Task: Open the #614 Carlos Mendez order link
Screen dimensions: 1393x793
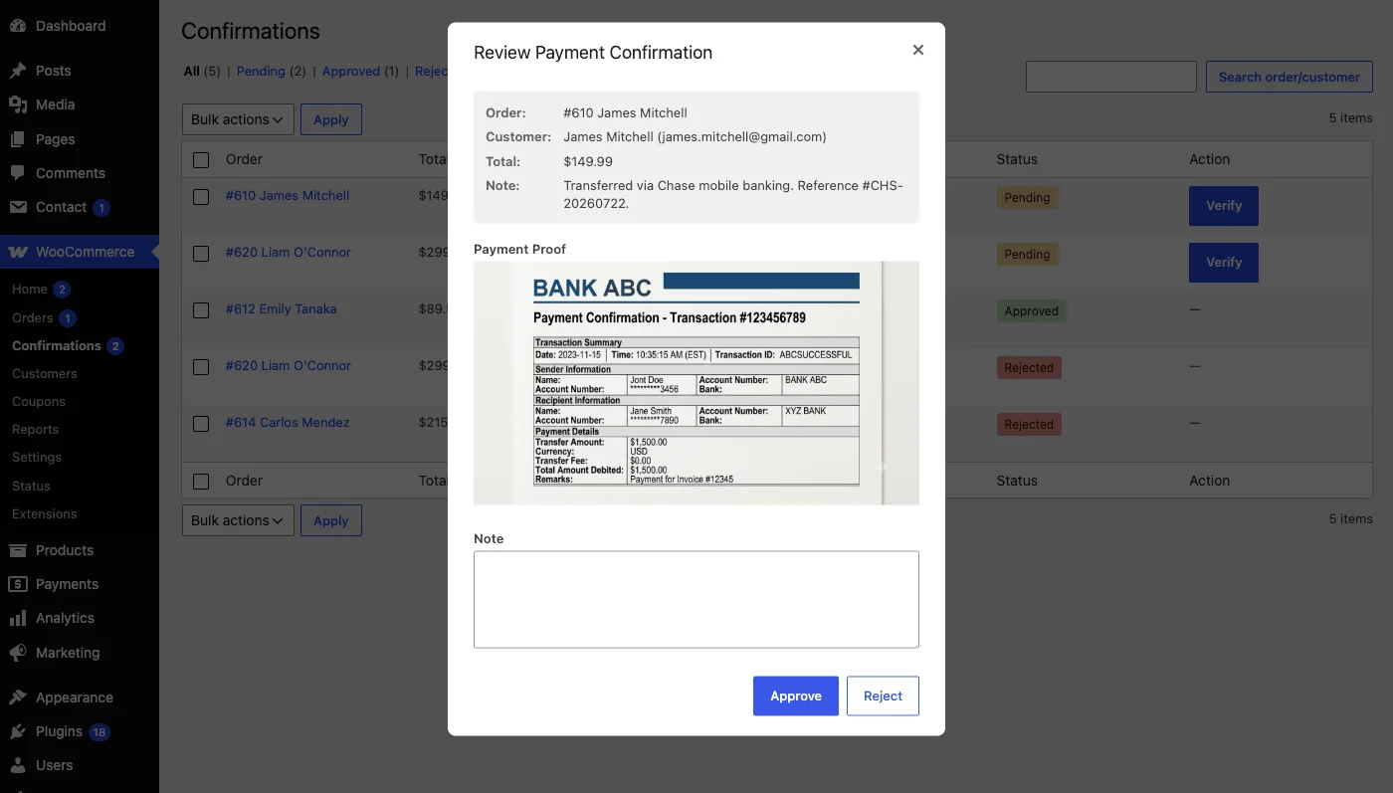Action: (288, 423)
